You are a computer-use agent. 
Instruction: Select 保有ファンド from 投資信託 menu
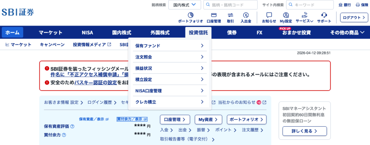tap(169, 46)
